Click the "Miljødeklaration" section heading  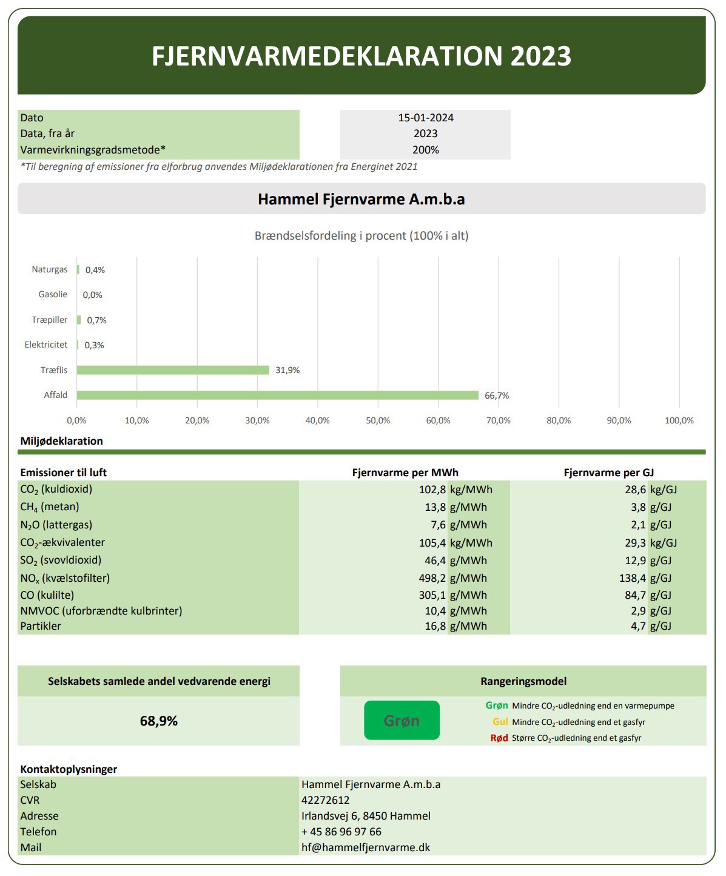click(61, 441)
